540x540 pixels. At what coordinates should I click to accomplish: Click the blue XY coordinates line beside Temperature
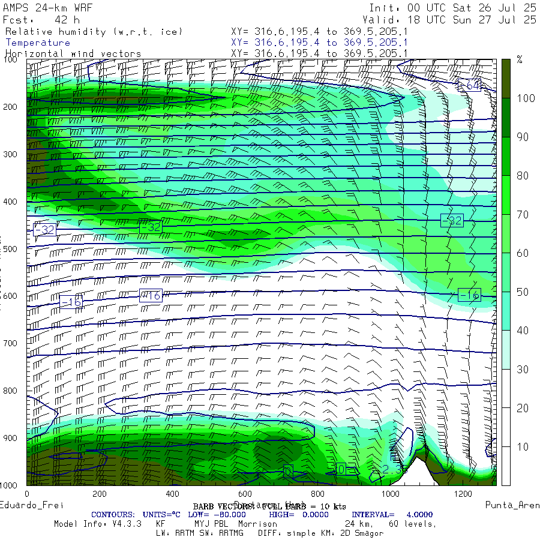point(319,43)
